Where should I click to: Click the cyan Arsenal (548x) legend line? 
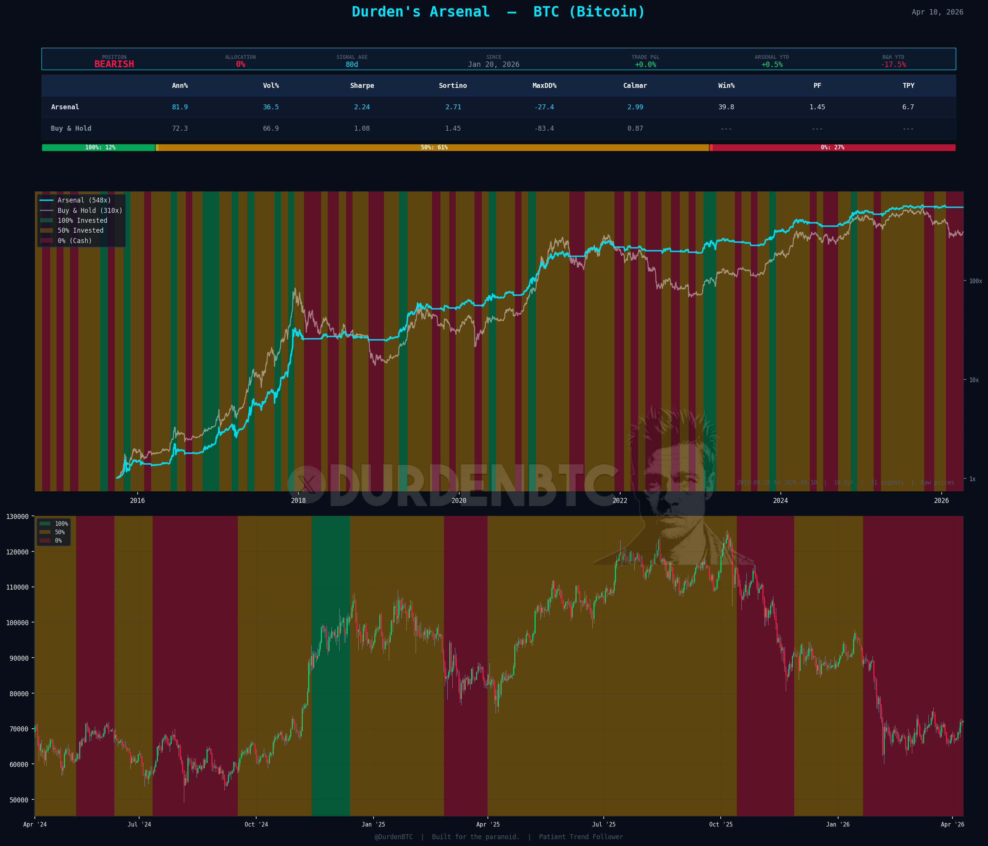(46, 200)
